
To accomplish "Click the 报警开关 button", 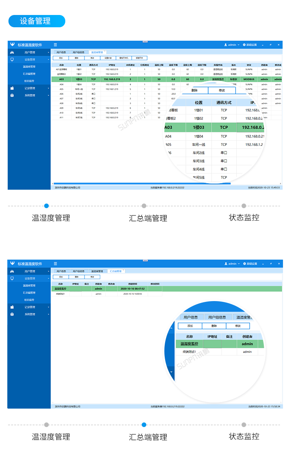I will click(x=139, y=58).
